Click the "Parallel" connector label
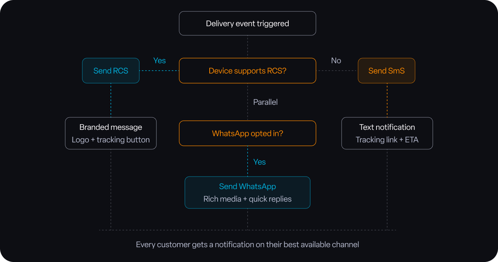 (x=266, y=102)
